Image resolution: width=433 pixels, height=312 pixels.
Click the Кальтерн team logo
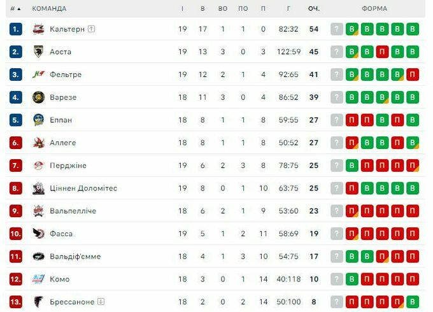(38, 29)
